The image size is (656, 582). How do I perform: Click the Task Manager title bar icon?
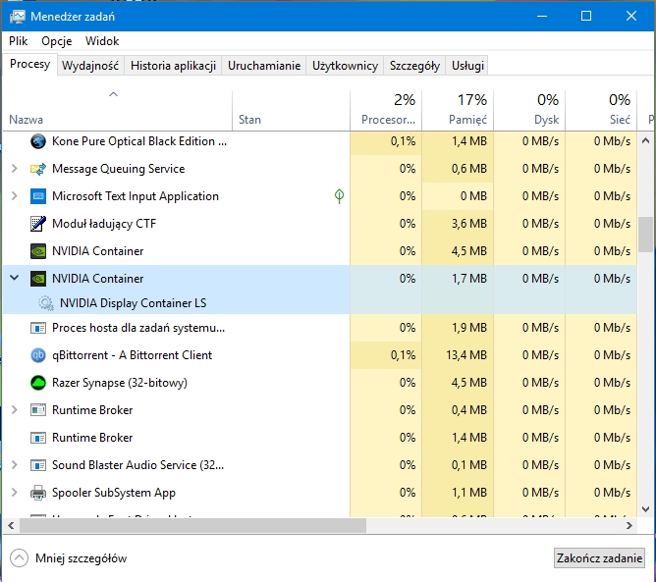[x=17, y=17]
